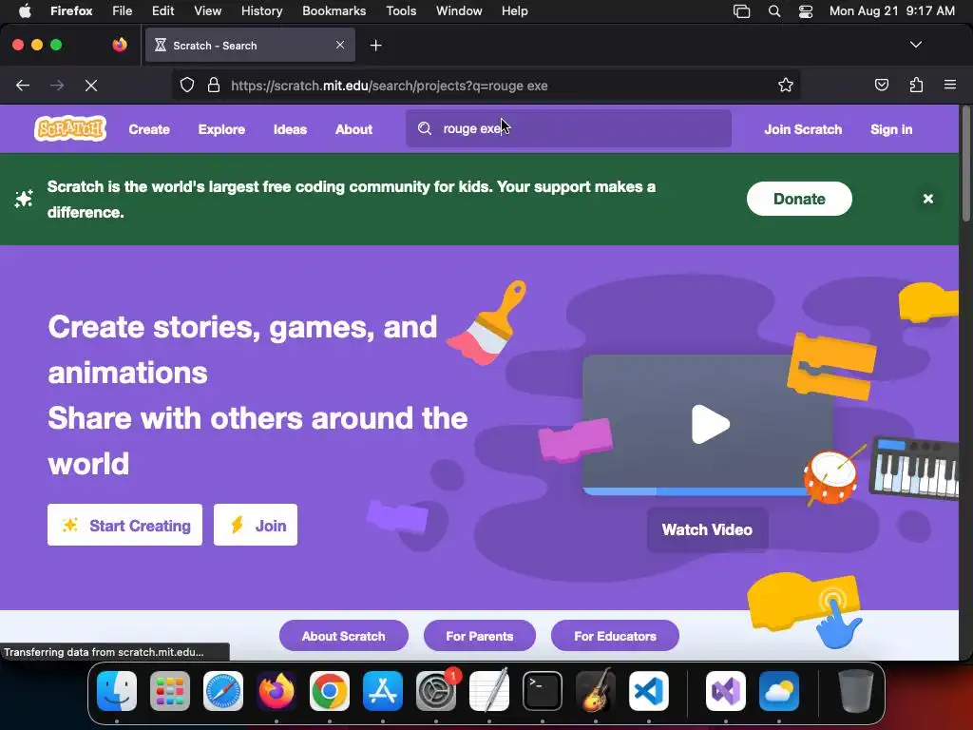Click the Scratch logo
The image size is (973, 730).
[x=70, y=128]
